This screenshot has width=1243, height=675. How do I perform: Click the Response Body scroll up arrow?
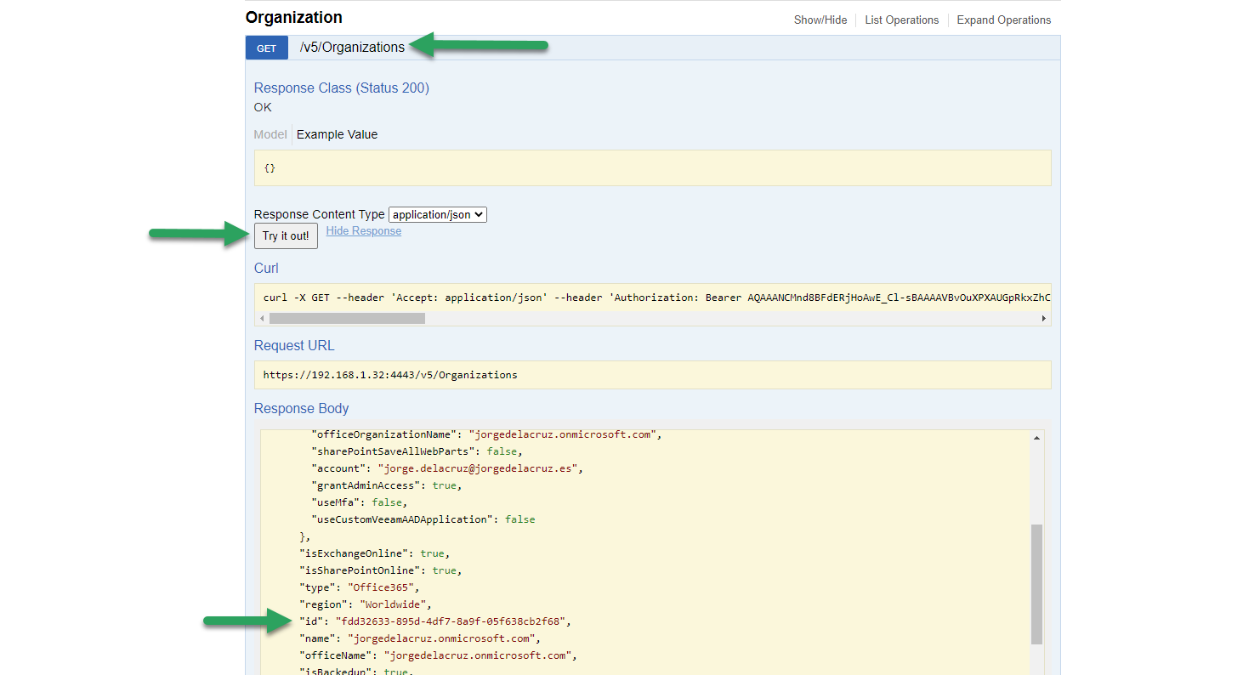1037,438
